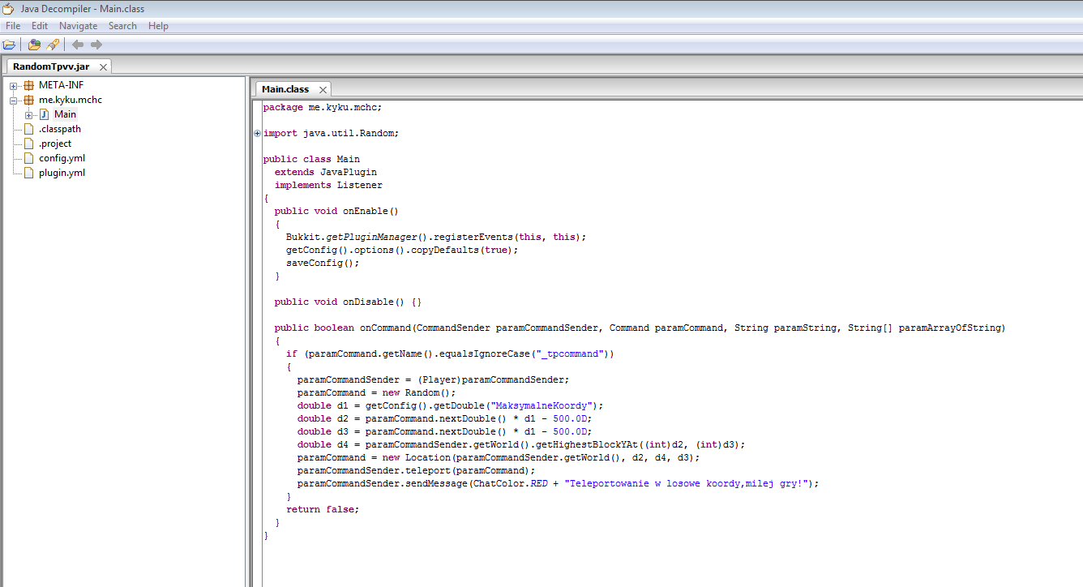Select the me.kyku.mchc package icon
The image size is (1083, 587).
pyautogui.click(x=29, y=100)
